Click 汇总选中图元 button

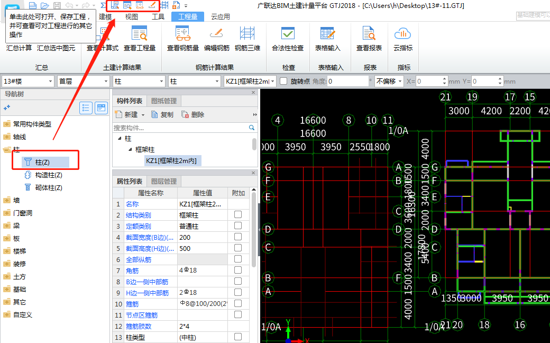[x=56, y=48]
